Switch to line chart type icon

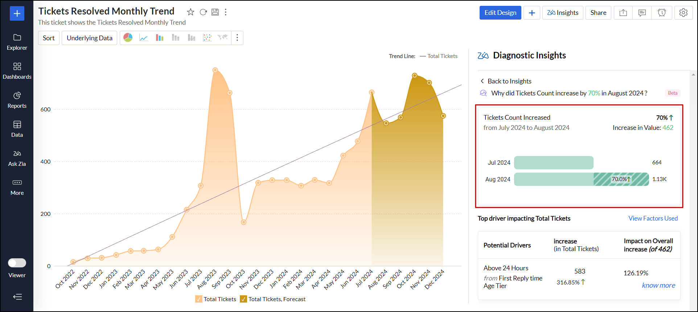[x=144, y=38]
